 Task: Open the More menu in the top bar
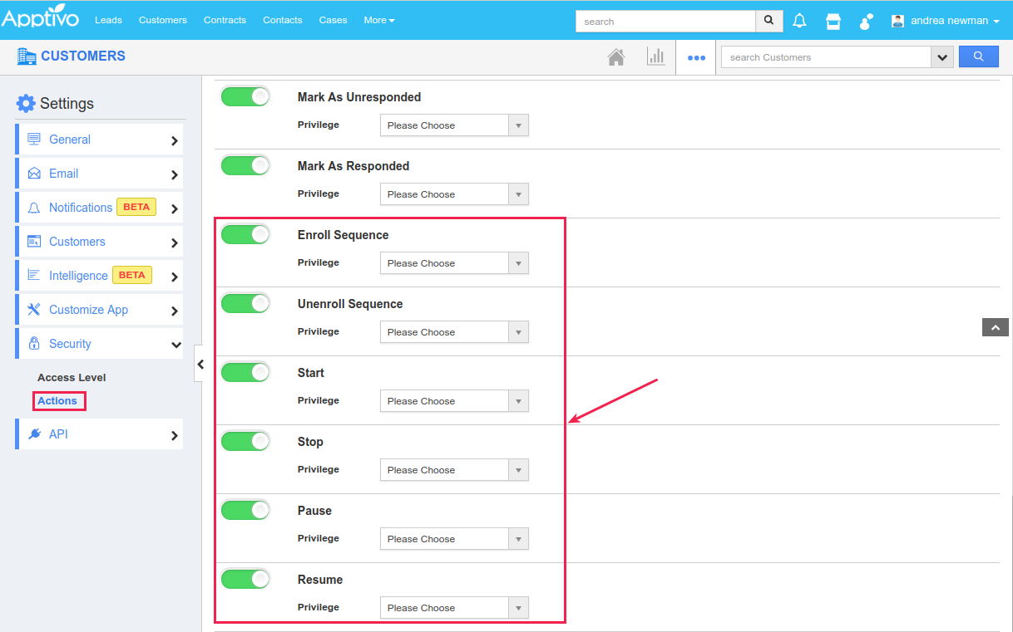pos(379,20)
